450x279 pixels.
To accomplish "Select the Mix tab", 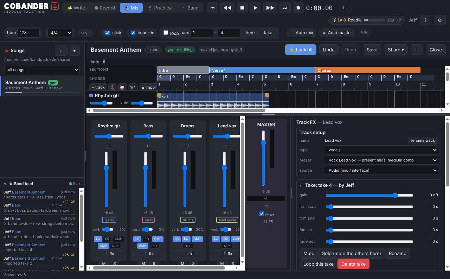I will coord(131,8).
